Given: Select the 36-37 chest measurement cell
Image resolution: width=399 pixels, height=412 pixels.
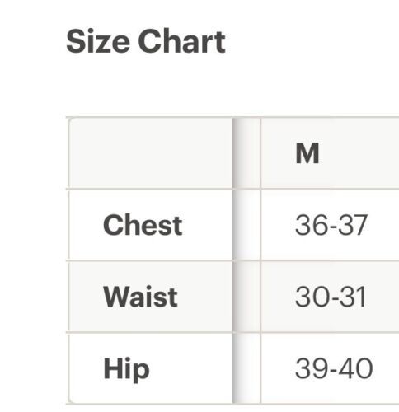Looking at the screenshot, I should (330, 225).
